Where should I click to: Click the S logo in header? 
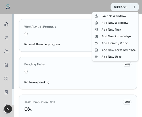pos(8,7)
